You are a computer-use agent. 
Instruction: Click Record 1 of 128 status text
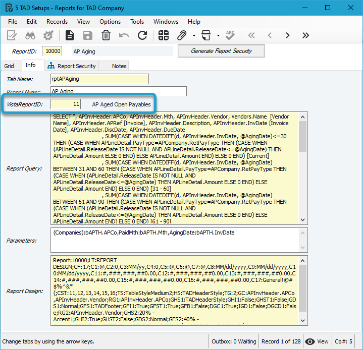tap(281, 341)
